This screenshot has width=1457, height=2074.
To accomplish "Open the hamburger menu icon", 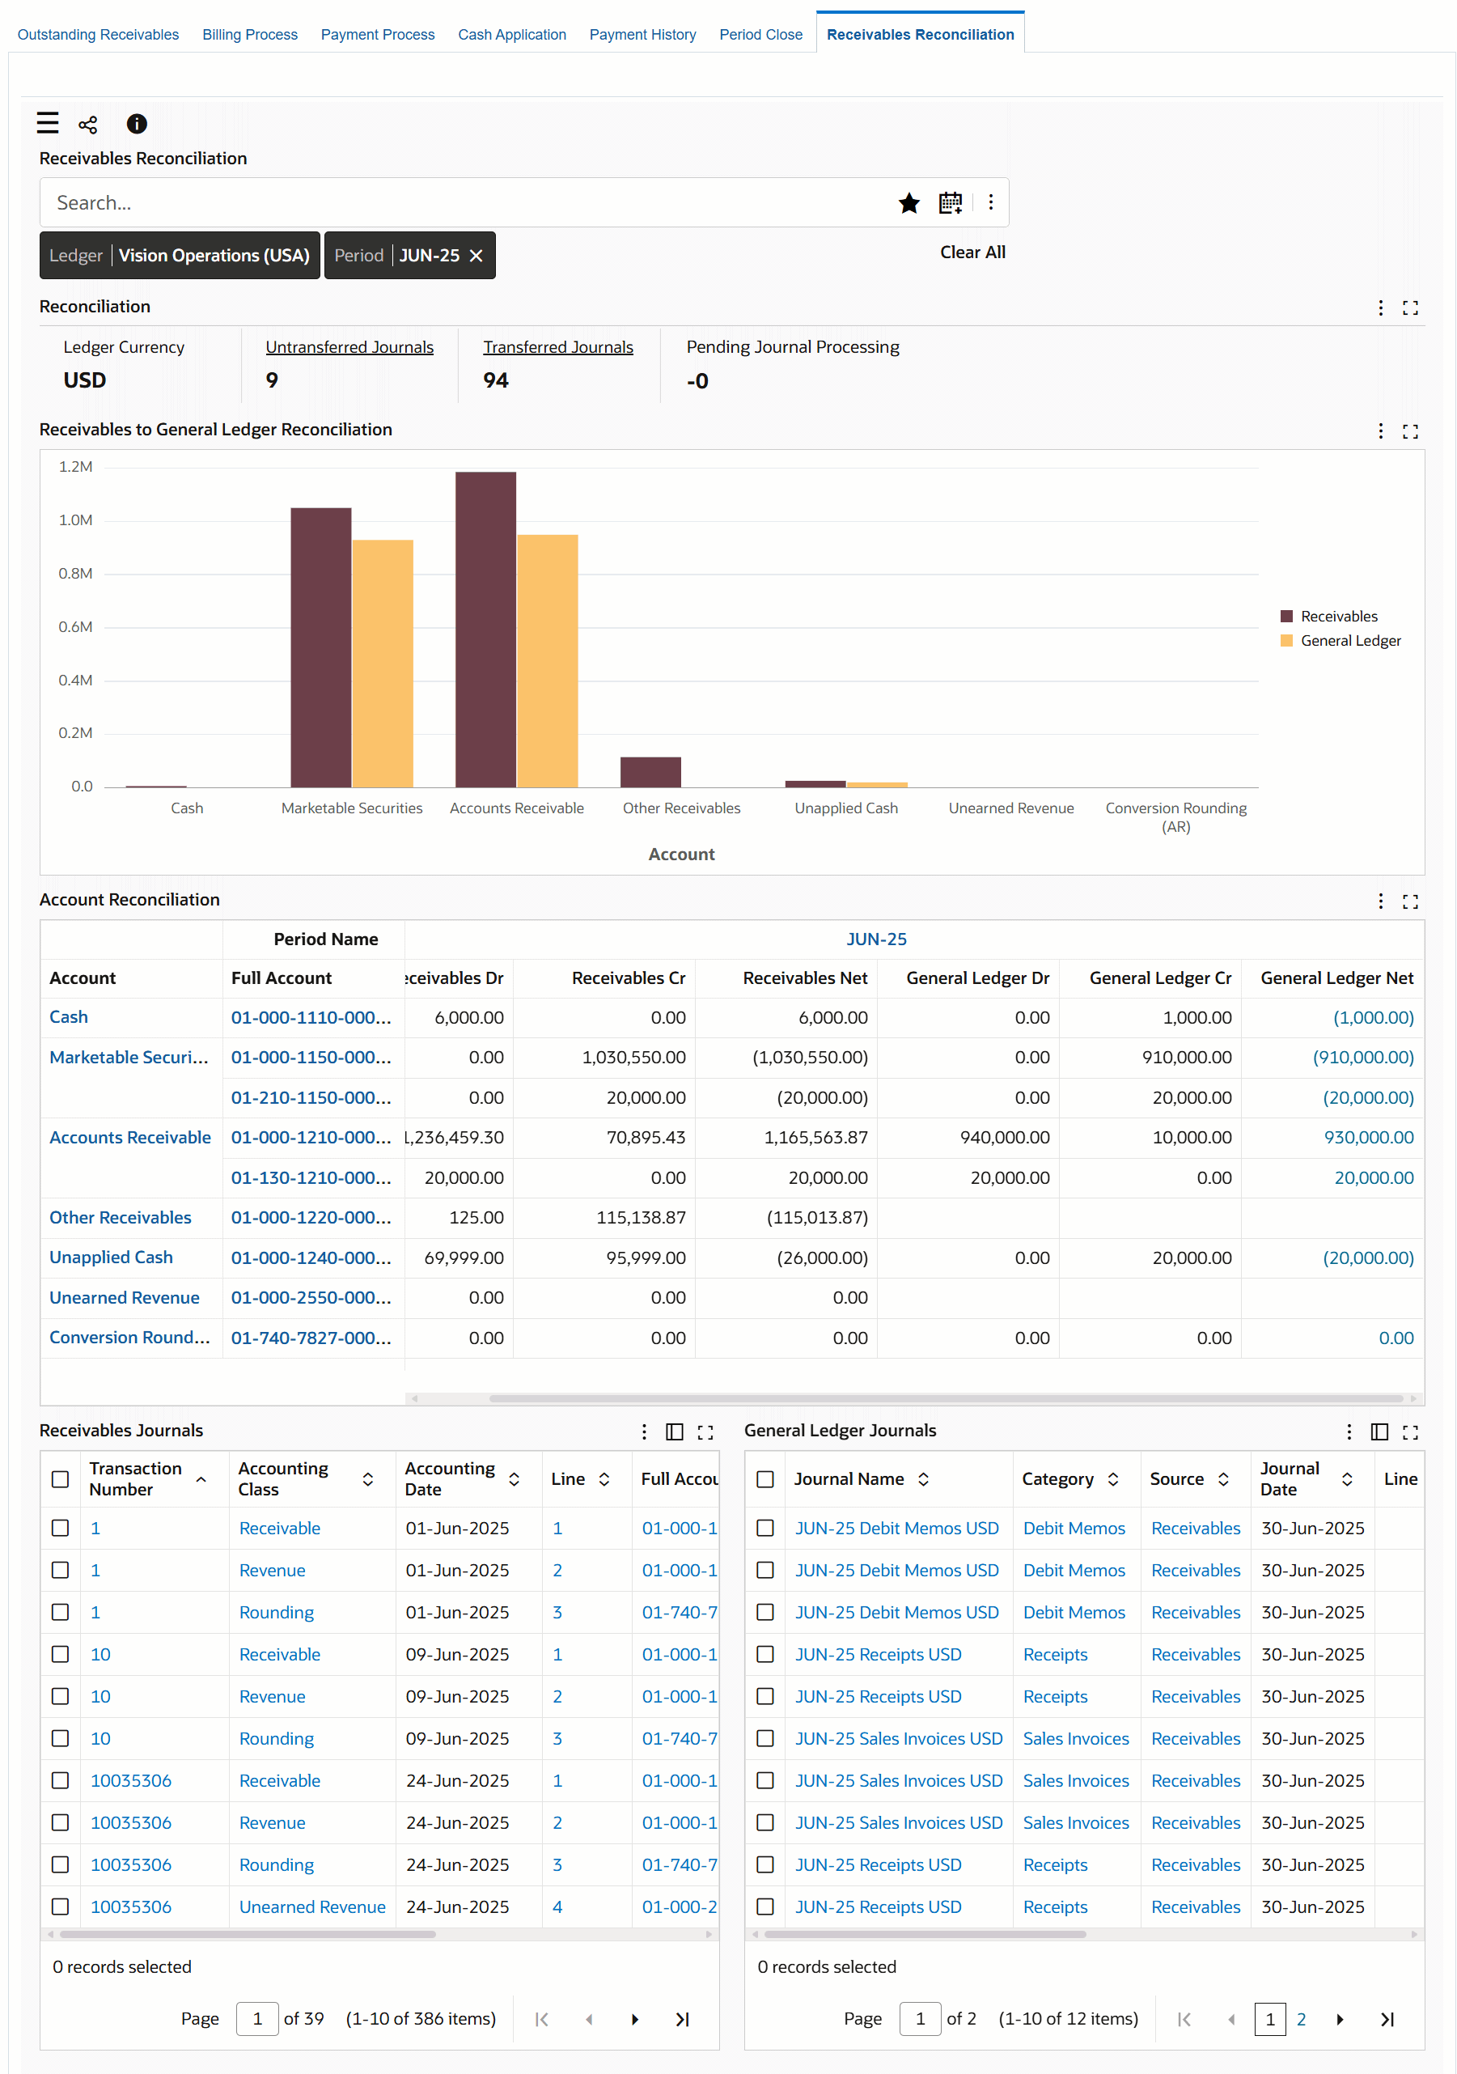I will point(47,123).
